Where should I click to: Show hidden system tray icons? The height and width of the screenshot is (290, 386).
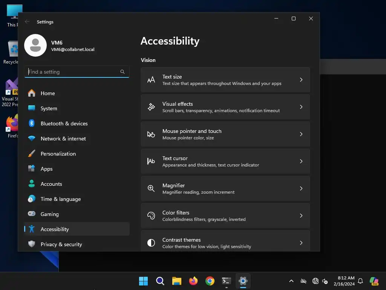[291, 281]
